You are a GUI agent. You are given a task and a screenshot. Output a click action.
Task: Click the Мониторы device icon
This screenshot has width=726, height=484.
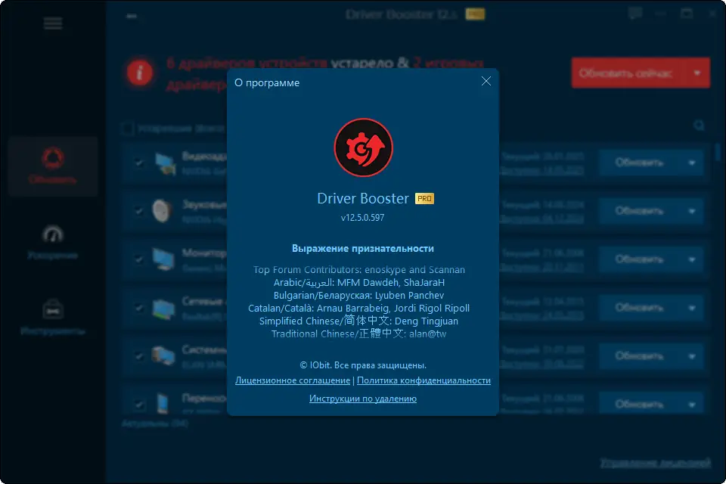pos(164,259)
